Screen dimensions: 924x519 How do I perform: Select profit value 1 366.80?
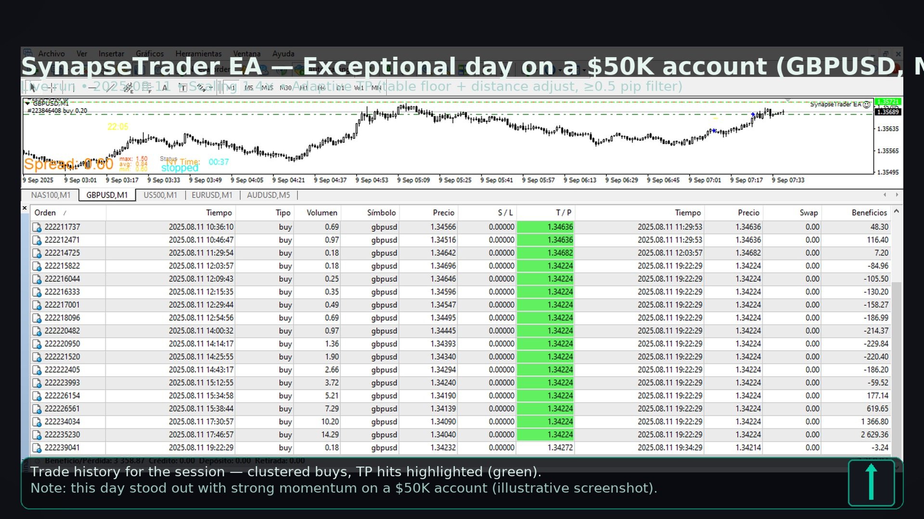[x=874, y=421]
